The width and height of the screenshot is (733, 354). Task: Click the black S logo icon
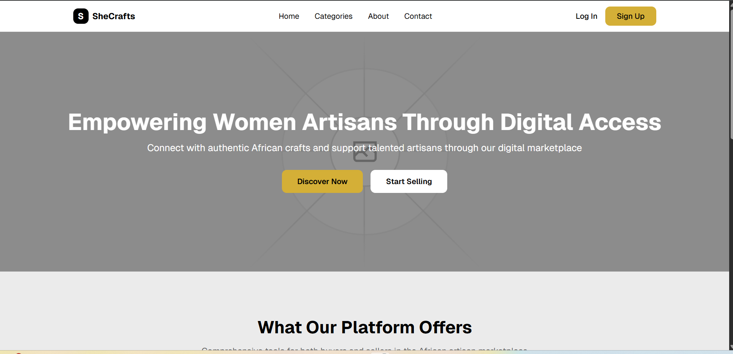coord(81,16)
